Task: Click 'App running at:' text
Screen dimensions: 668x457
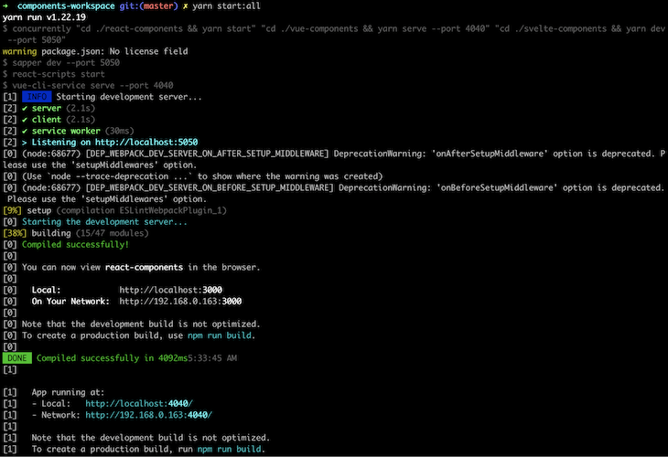Action: point(68,392)
